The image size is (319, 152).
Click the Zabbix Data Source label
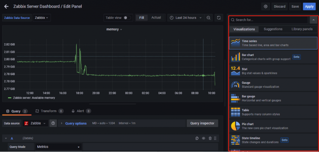[17, 18]
